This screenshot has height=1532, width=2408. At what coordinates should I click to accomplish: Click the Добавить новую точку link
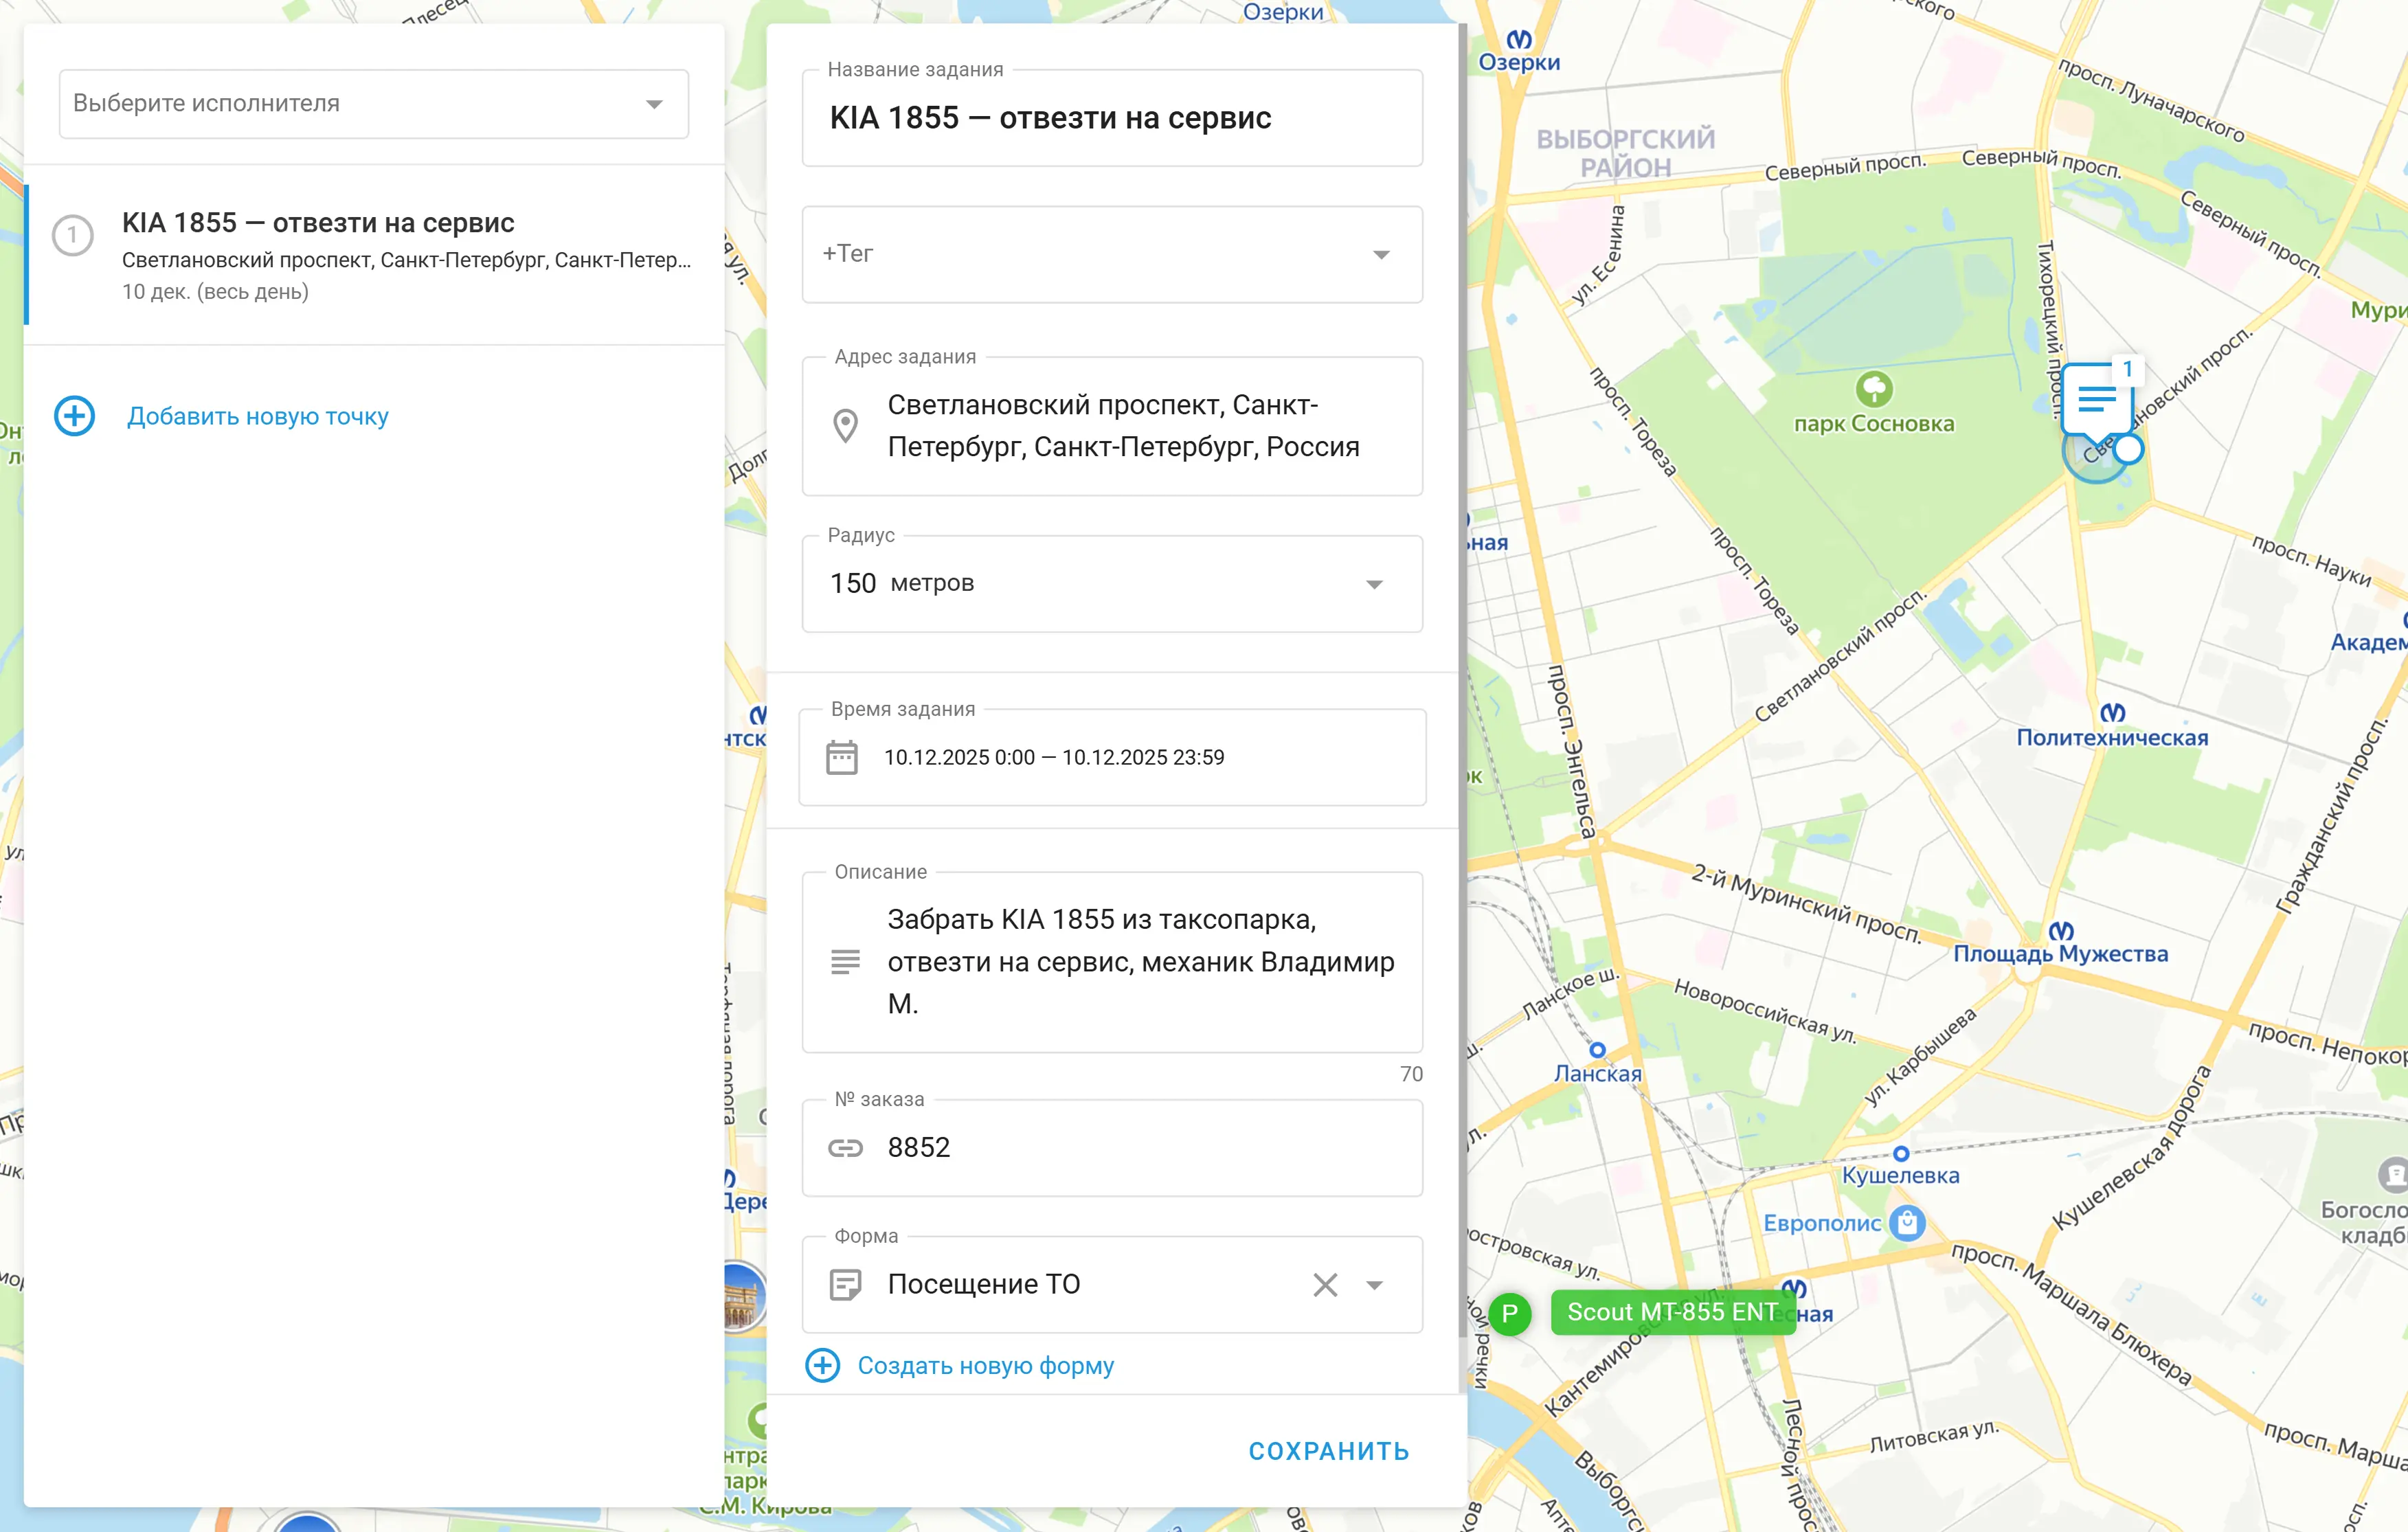coord(257,416)
